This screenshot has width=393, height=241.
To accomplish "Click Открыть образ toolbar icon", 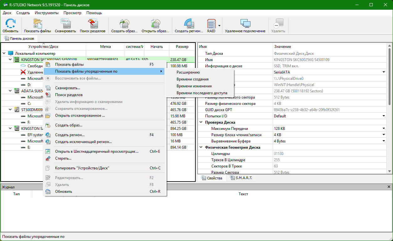I will coord(155,26).
